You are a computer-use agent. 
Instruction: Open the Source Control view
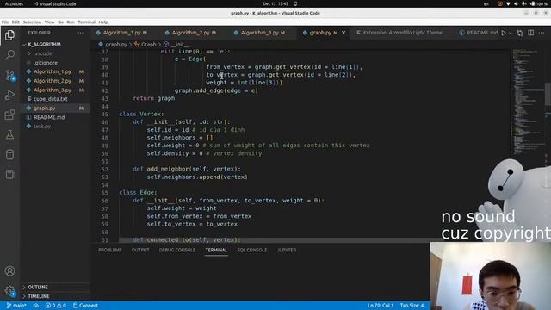point(9,75)
